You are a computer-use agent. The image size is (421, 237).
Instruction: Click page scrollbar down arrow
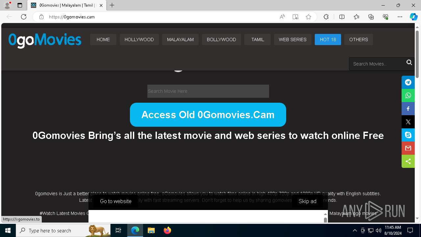417,218
